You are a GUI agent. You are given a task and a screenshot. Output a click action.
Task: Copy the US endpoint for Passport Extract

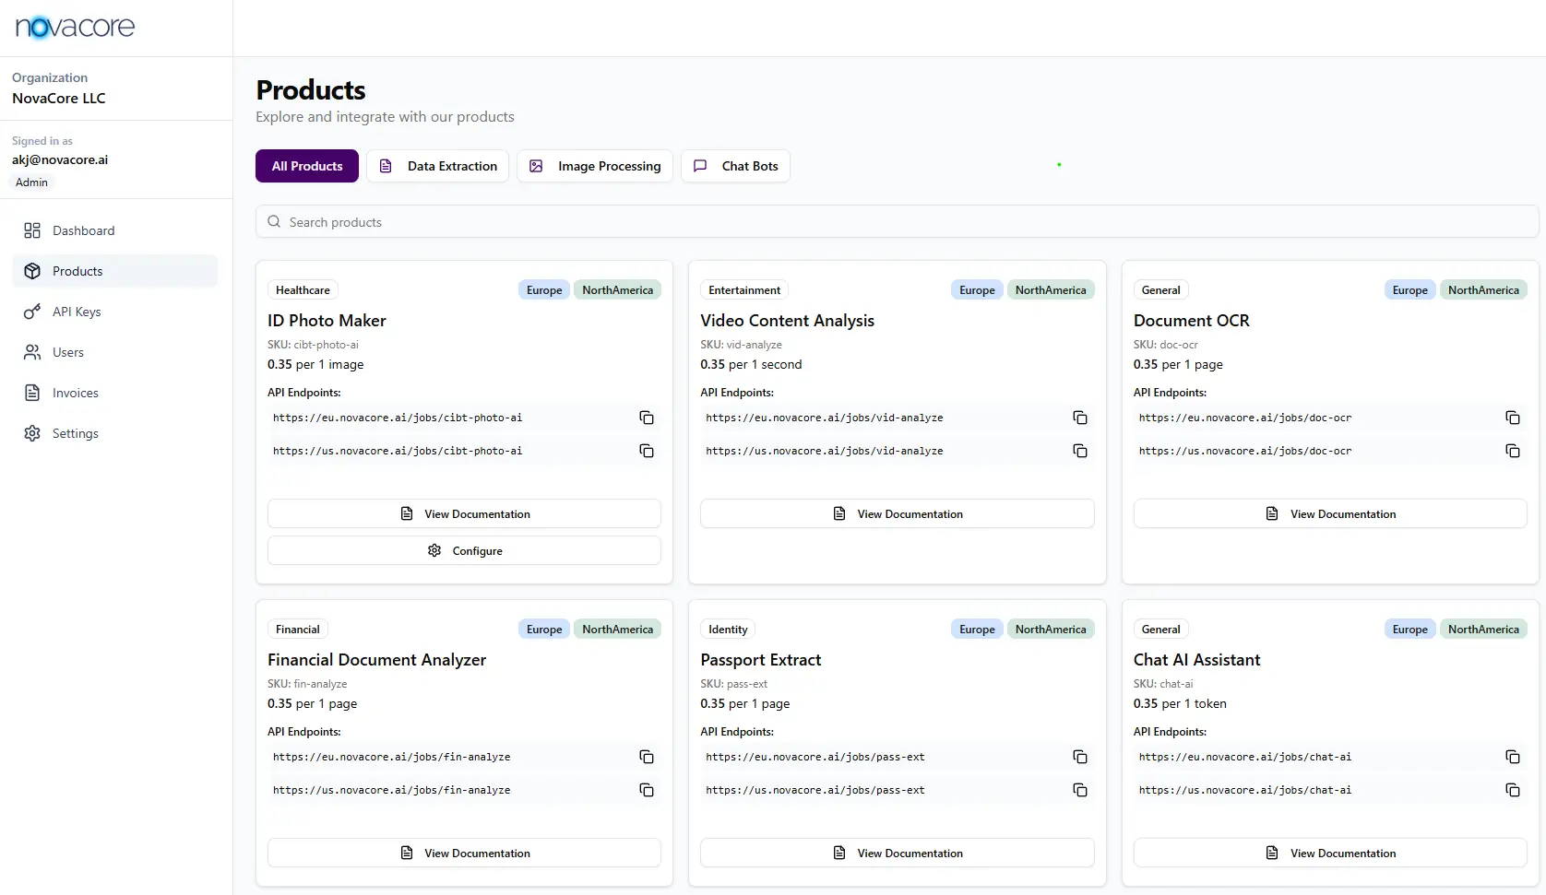click(x=1080, y=790)
